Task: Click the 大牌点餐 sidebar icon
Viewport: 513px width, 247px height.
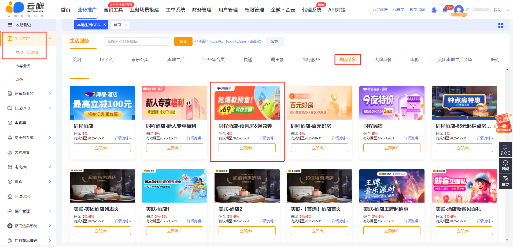Action: point(10,152)
